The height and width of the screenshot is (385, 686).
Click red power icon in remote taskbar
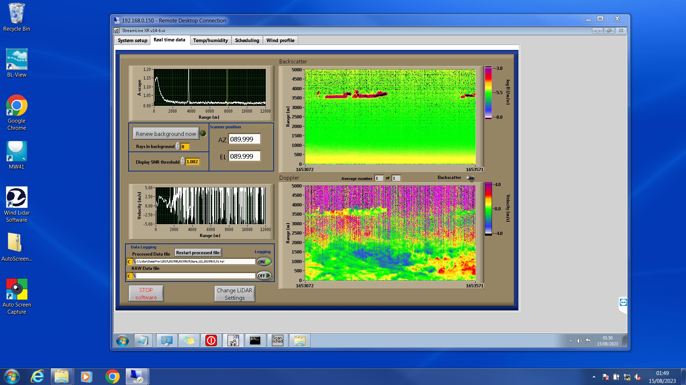tap(211, 340)
